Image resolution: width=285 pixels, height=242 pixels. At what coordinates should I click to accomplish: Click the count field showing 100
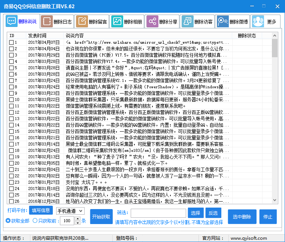point(67,221)
